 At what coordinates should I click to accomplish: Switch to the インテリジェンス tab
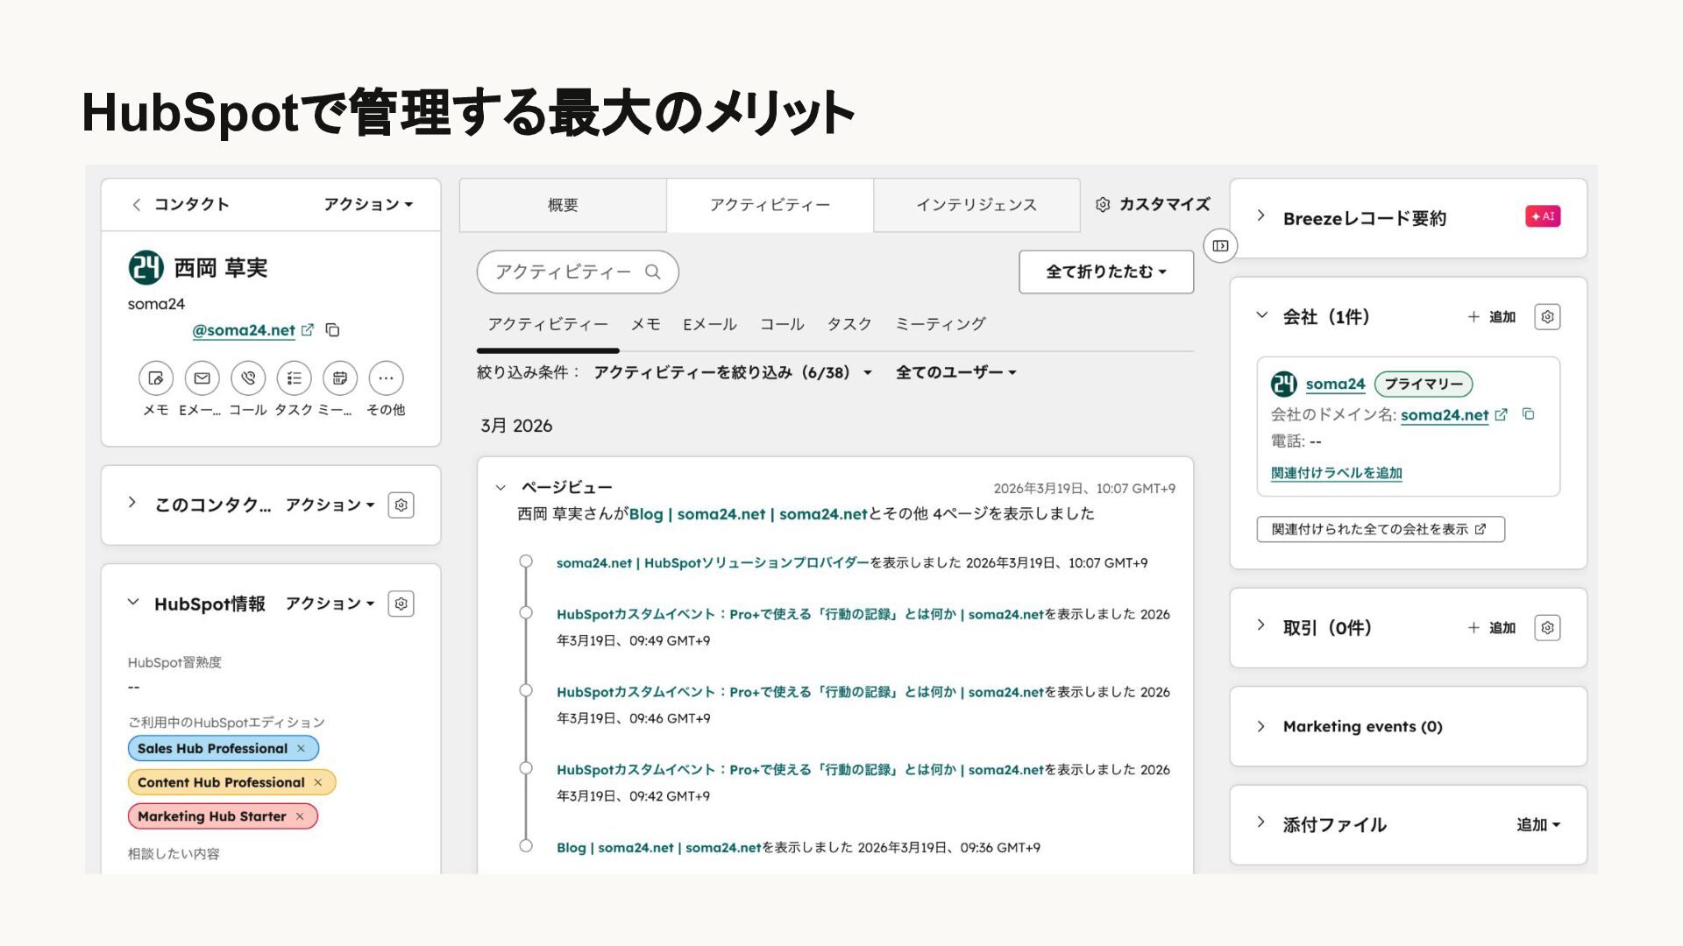pos(976,205)
